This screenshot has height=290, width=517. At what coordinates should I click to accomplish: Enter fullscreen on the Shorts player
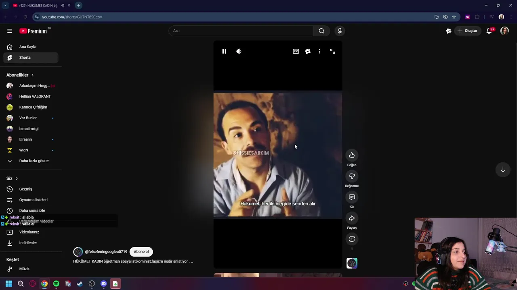pos(332,51)
